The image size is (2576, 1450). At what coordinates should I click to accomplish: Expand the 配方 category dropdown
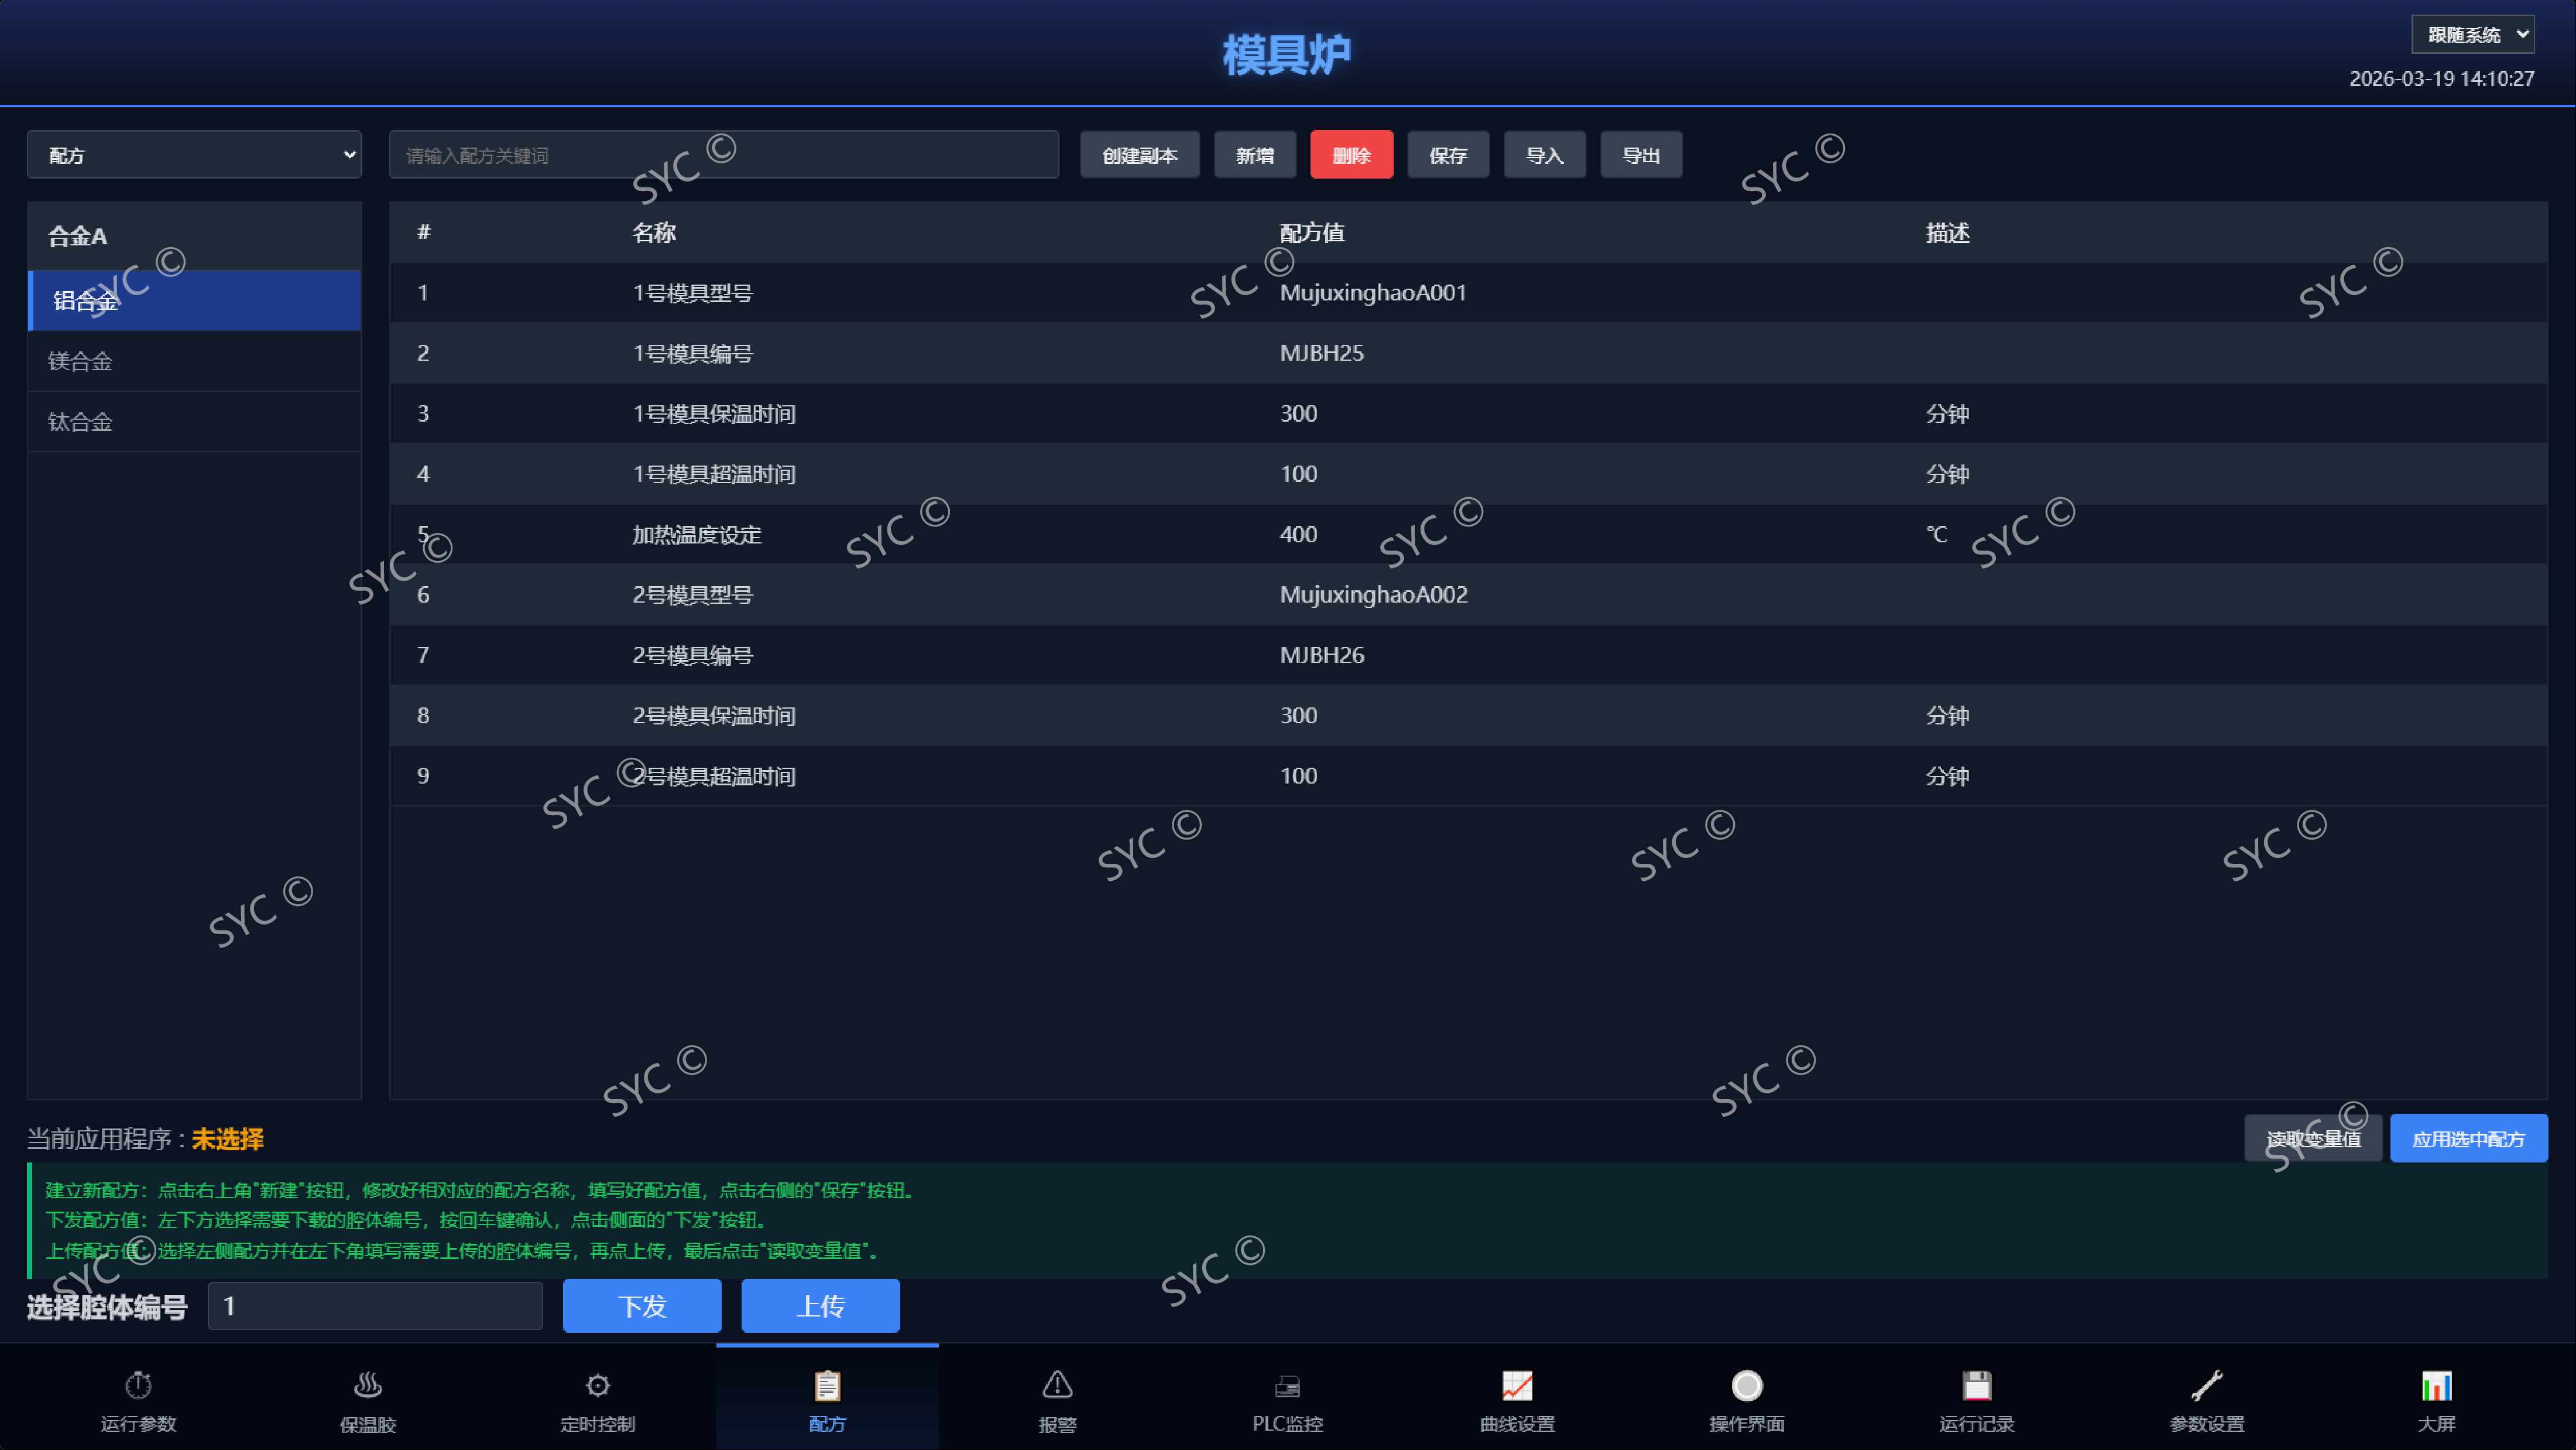(x=194, y=155)
